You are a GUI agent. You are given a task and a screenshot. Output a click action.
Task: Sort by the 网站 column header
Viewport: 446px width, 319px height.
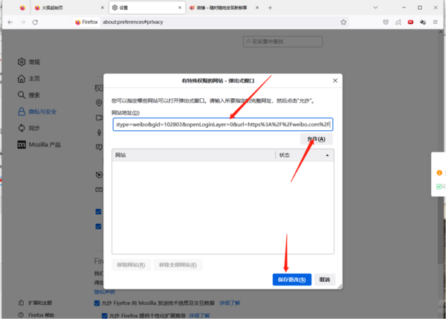click(194, 155)
